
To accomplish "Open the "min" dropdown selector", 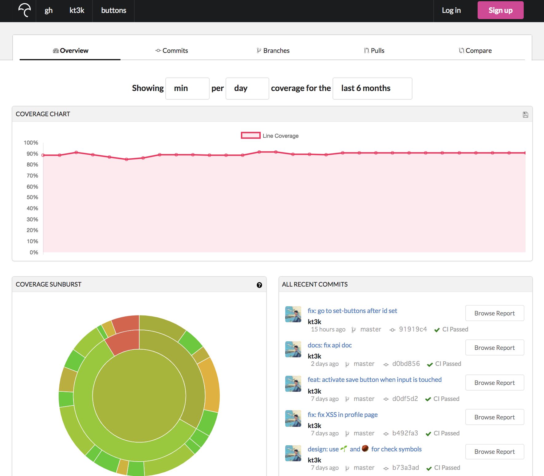I will pyautogui.click(x=187, y=88).
